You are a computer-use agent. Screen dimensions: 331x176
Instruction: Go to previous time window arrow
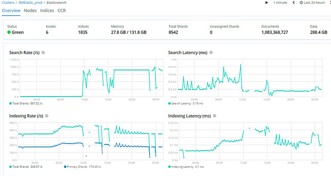(294, 2)
